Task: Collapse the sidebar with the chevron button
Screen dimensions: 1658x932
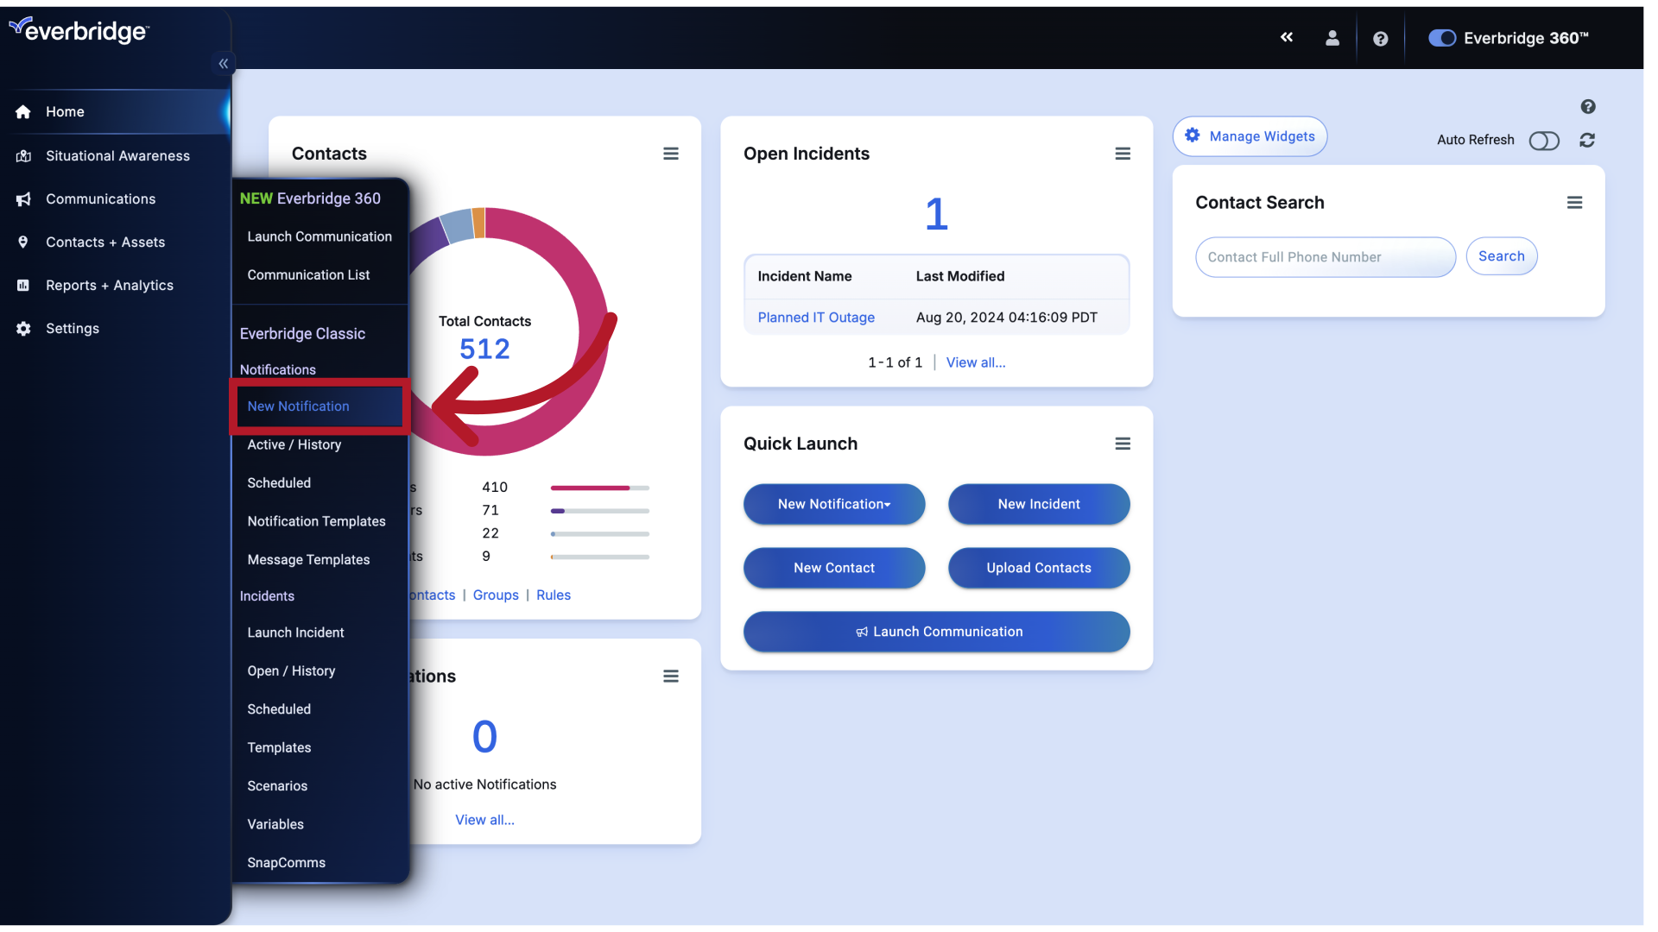Action: [x=223, y=63]
